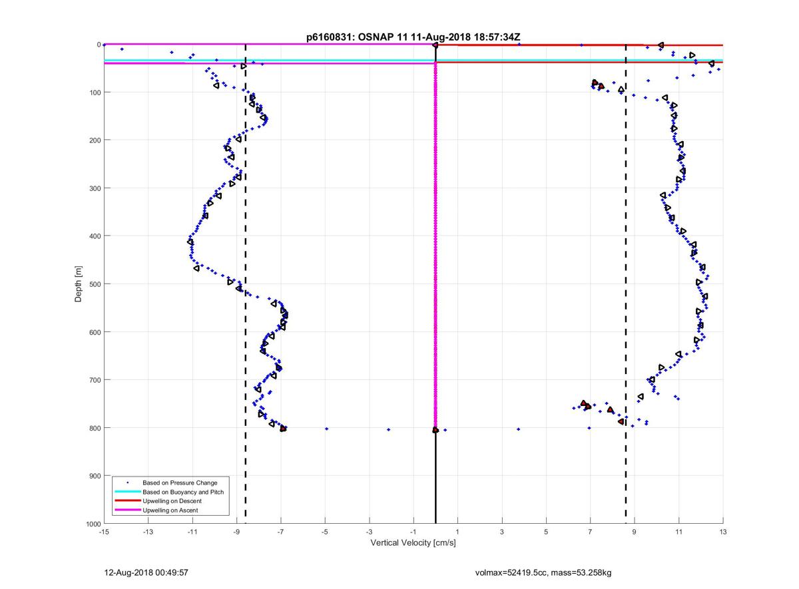Image resolution: width=799 pixels, height=589 pixels.
Task: Click x-axis tick label 13
Action: [x=723, y=532]
